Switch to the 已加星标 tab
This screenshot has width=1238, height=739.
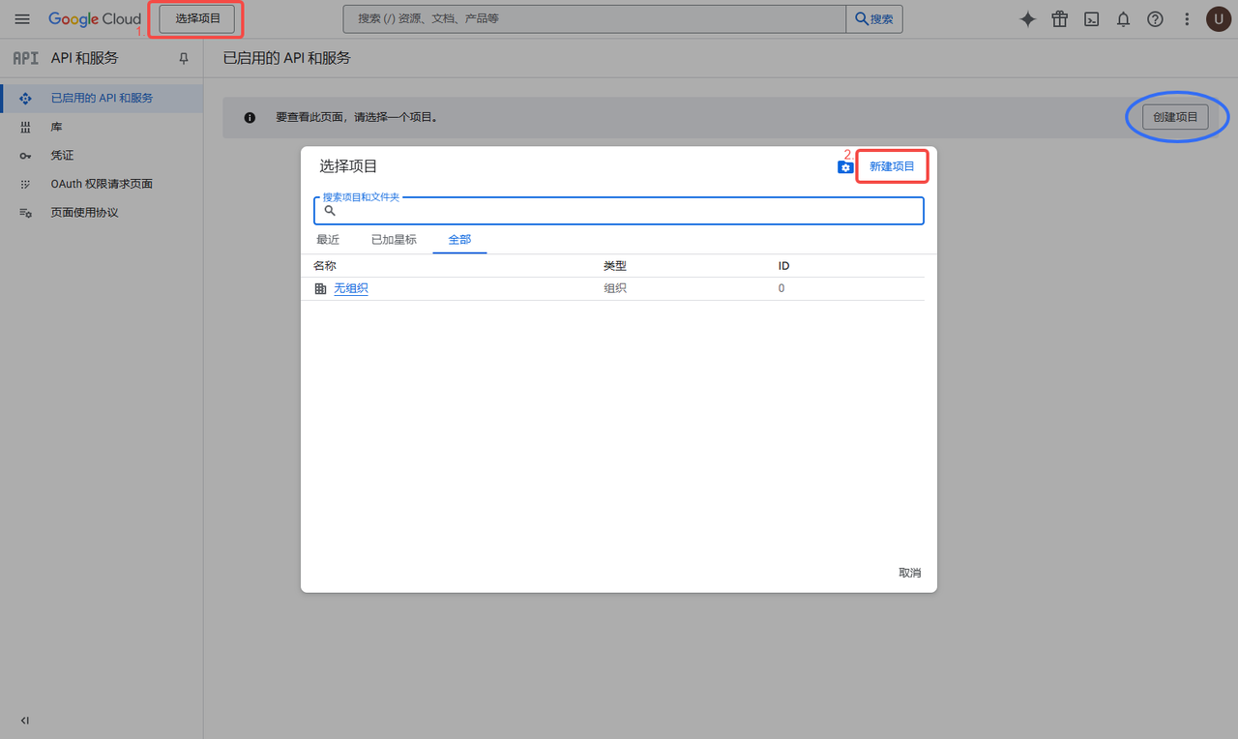point(394,240)
